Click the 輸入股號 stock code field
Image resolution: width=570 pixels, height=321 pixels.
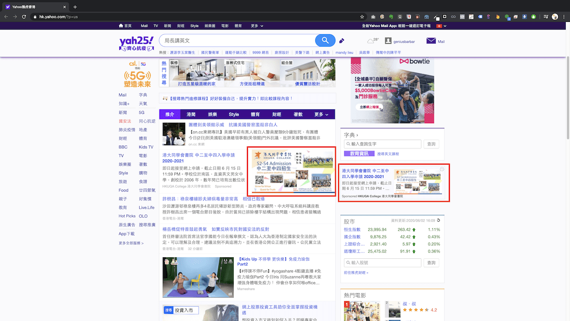pos(382,263)
